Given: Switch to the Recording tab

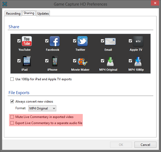Looking at the screenshot, I should pos(13,14).
